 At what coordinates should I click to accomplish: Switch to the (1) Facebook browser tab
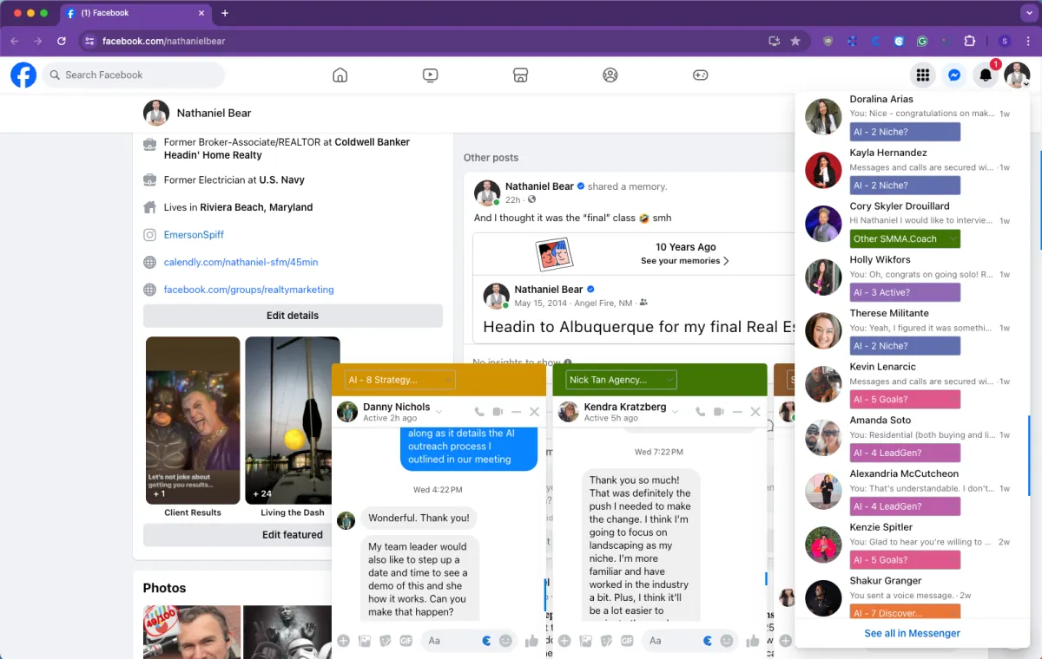(x=136, y=13)
